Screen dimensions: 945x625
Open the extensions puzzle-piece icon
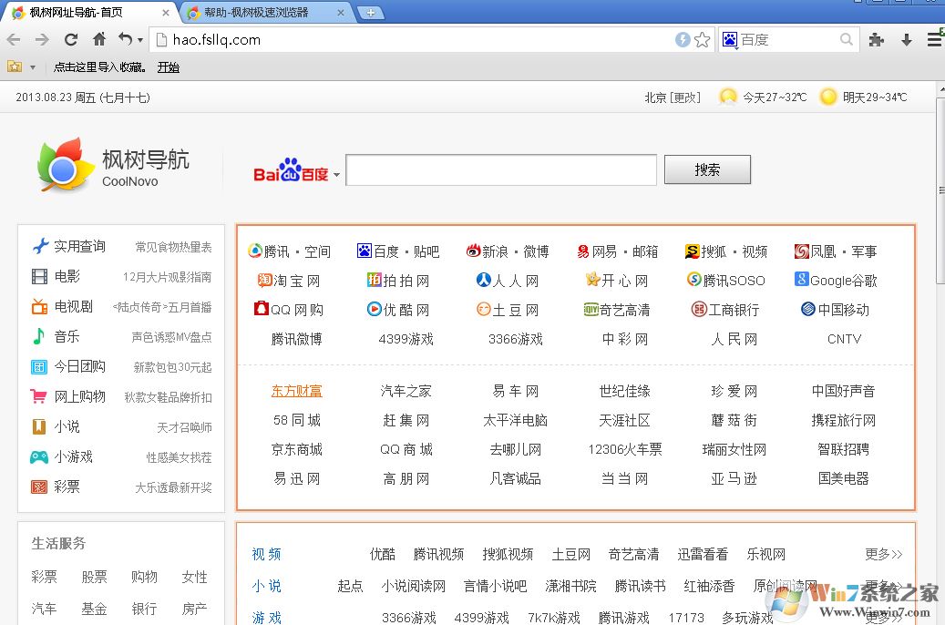tap(878, 40)
